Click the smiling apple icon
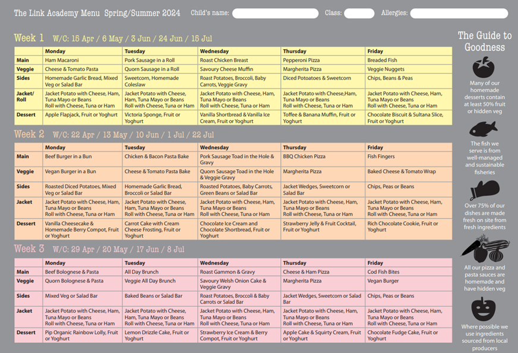The width and height of the screenshot is (518, 353). click(x=484, y=309)
